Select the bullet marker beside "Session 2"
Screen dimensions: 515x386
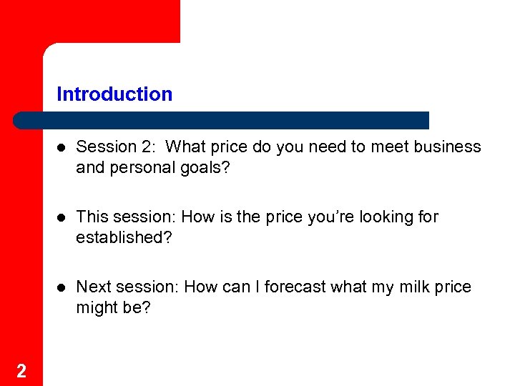(62, 147)
